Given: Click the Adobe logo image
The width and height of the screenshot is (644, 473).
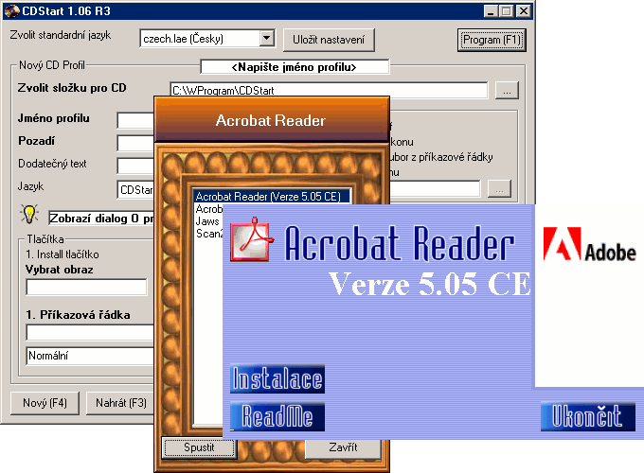Looking at the screenshot, I should (588, 251).
